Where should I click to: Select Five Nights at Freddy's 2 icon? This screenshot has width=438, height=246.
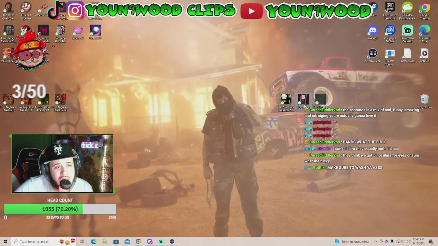coord(26,103)
